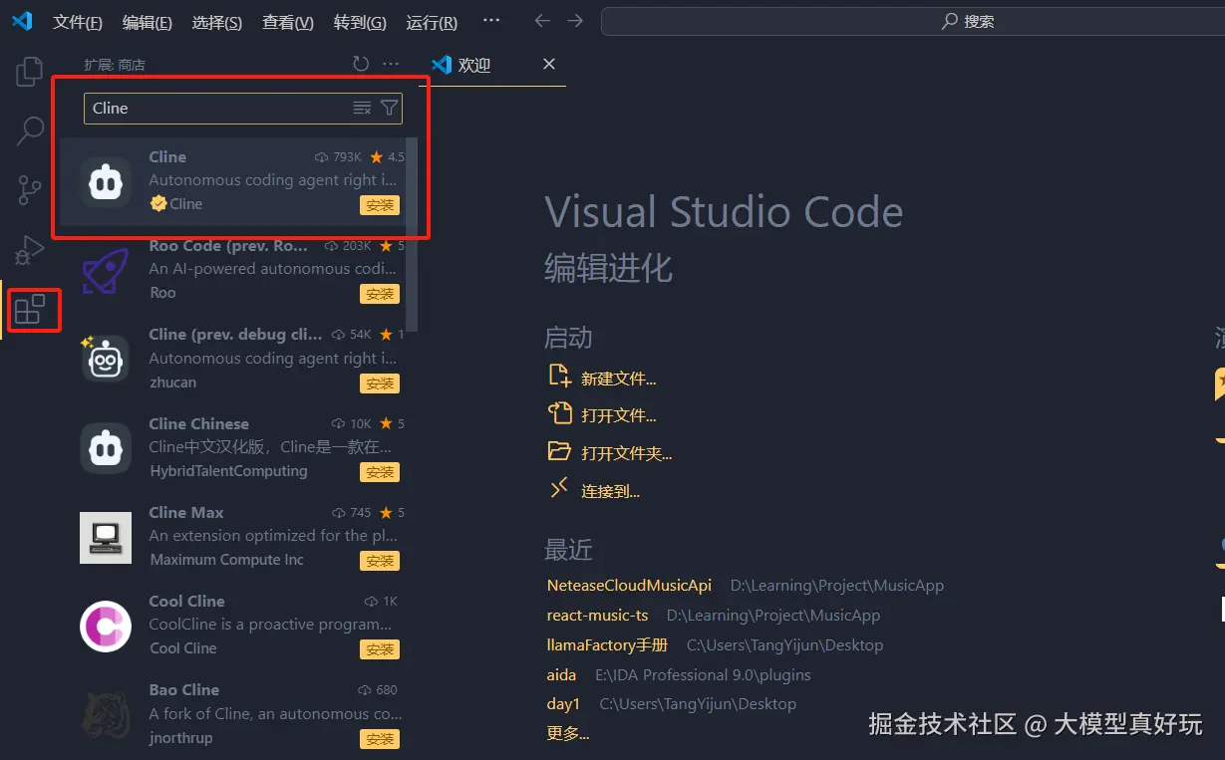1225x760 pixels.
Task: Click the 搜索 command center box
Action: coord(913,21)
